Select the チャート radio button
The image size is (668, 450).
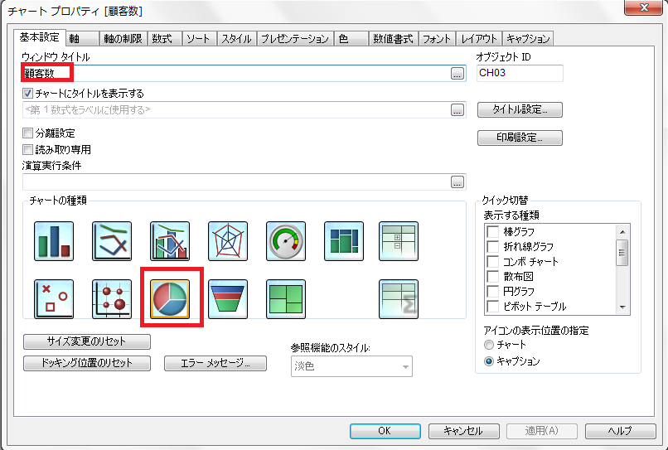pos(489,345)
